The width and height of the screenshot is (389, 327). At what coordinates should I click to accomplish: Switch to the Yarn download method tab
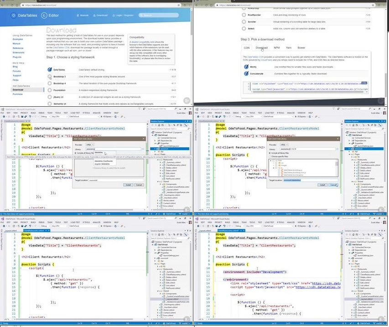(x=289, y=47)
